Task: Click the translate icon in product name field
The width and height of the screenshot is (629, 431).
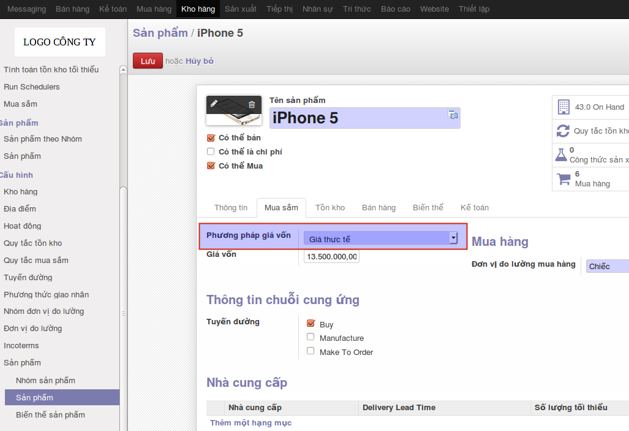Action: [453, 114]
